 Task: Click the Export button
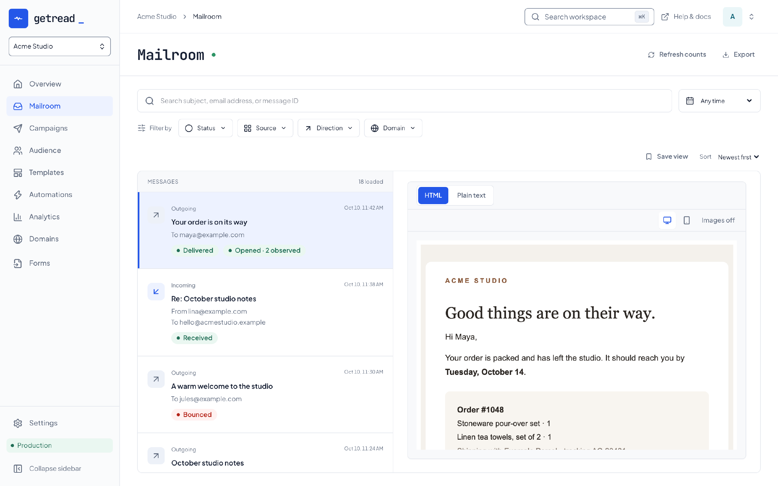coord(738,54)
